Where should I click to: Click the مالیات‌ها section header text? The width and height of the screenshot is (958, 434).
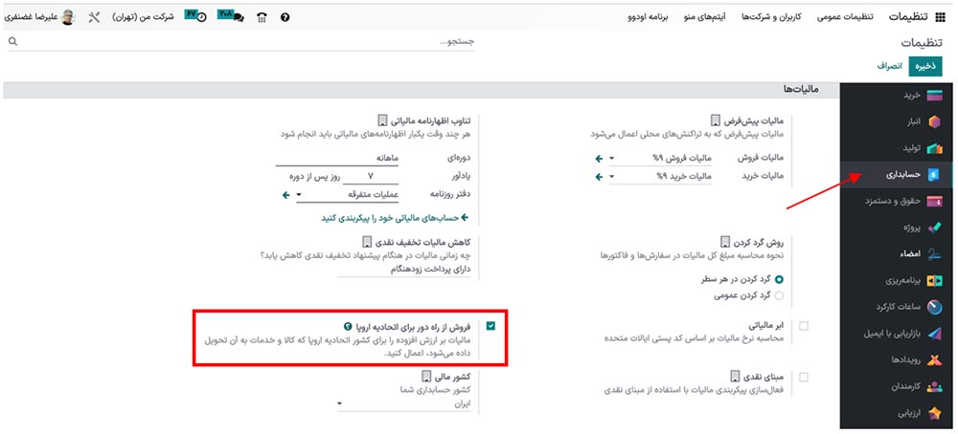point(801,90)
